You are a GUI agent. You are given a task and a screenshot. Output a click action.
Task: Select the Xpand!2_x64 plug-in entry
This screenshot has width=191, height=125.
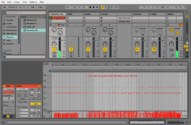33,30
